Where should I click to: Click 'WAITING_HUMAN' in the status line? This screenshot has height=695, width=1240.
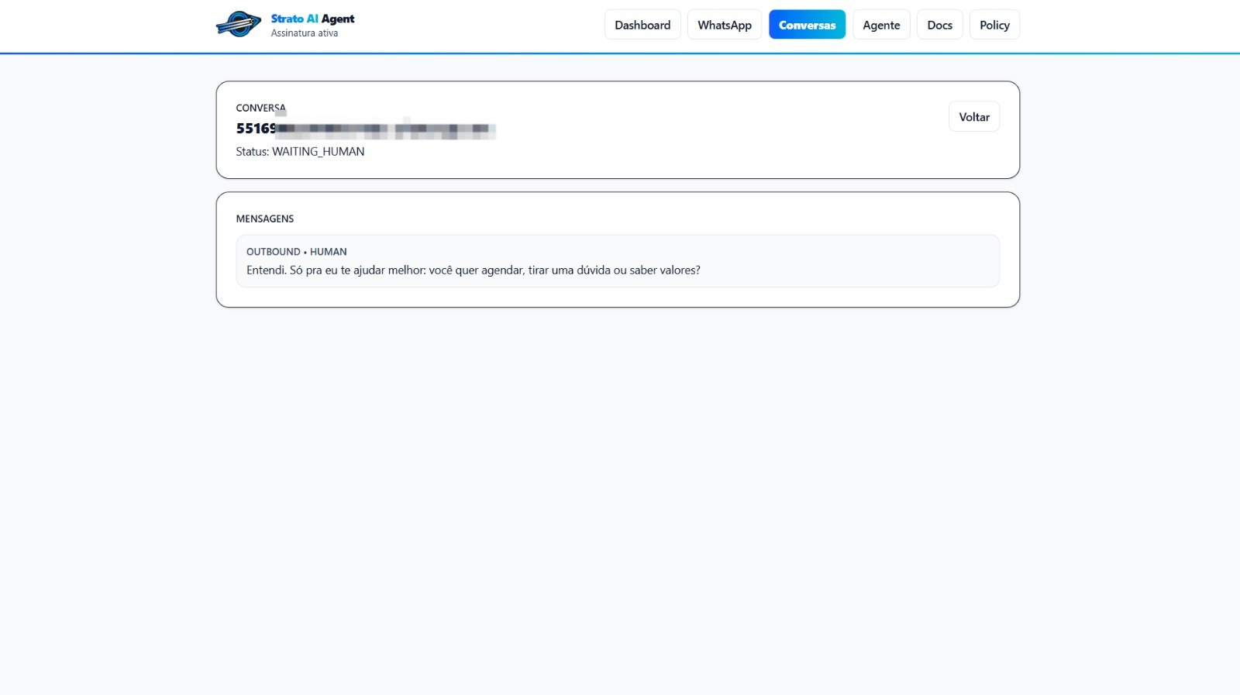coord(318,152)
